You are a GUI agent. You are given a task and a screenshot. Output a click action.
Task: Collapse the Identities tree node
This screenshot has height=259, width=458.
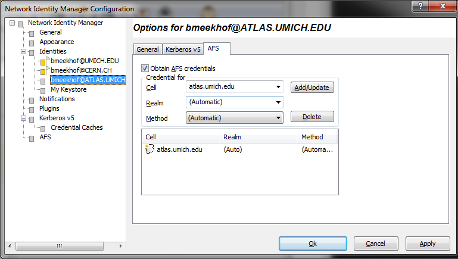click(x=23, y=52)
